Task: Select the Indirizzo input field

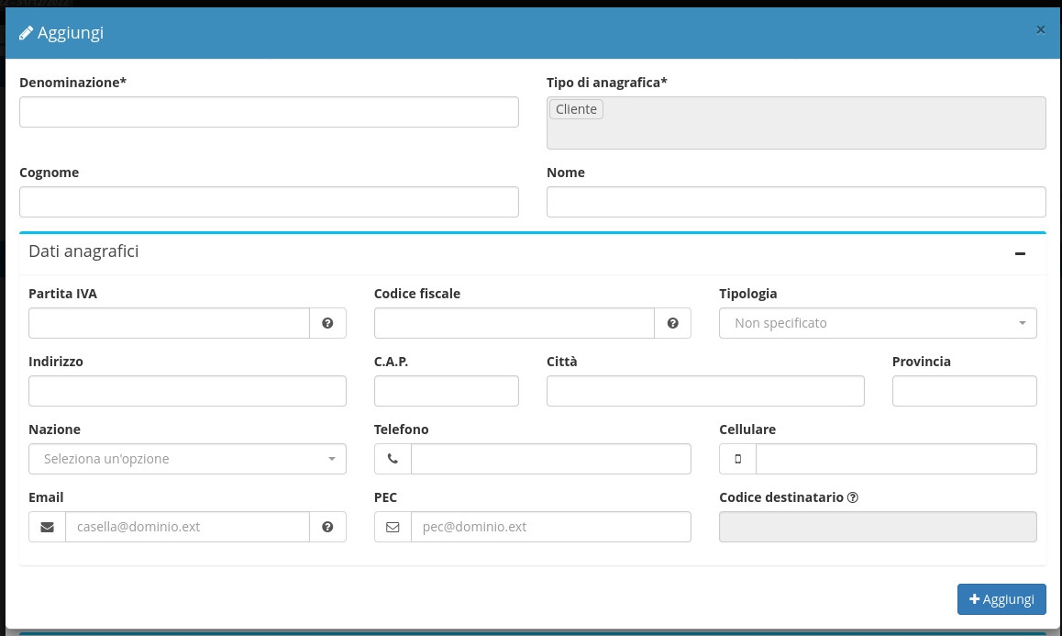Action: tap(187, 391)
